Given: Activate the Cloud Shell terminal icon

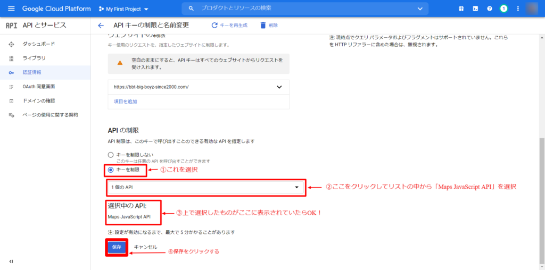Looking at the screenshot, I should coord(475,9).
